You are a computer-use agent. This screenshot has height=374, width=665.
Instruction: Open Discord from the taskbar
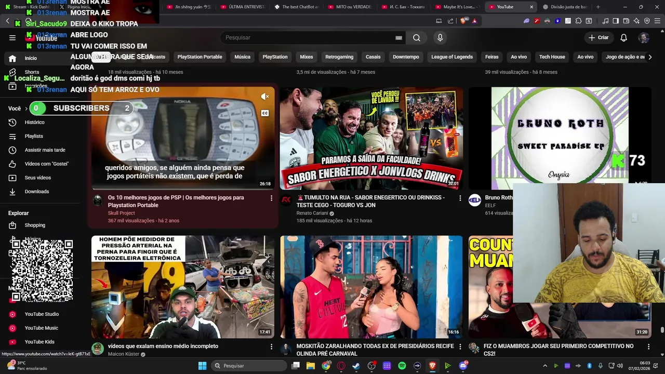pos(463,366)
